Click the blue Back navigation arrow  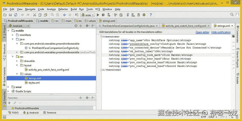tap(64, 15)
